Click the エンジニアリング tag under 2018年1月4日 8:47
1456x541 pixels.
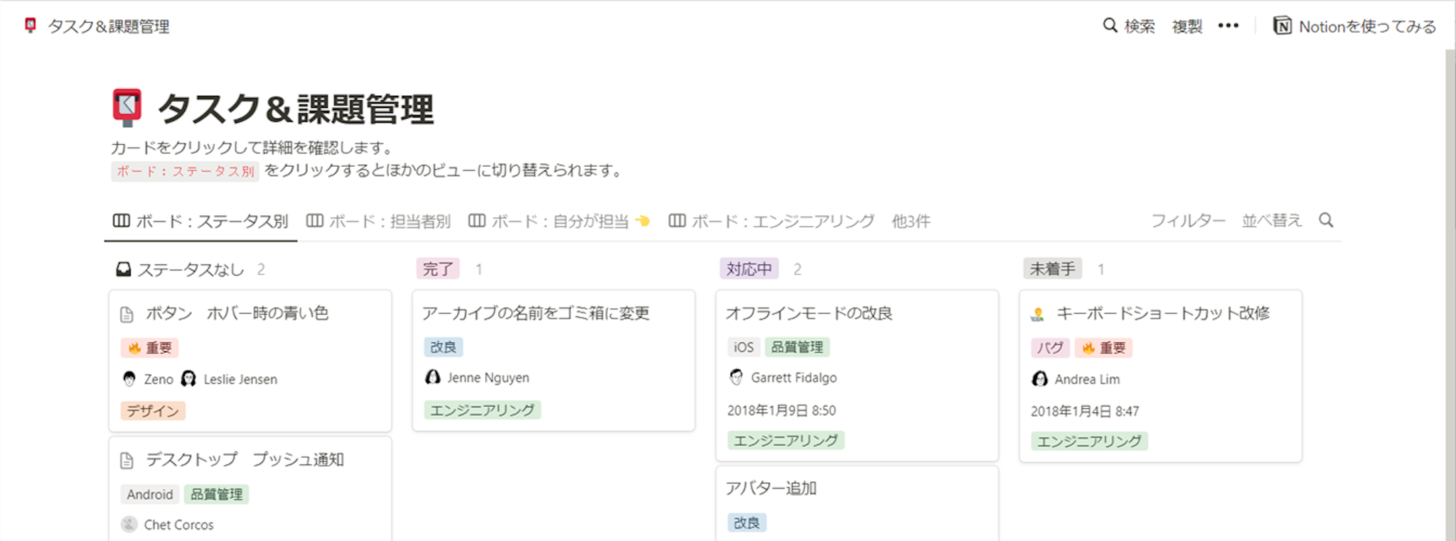click(1090, 442)
